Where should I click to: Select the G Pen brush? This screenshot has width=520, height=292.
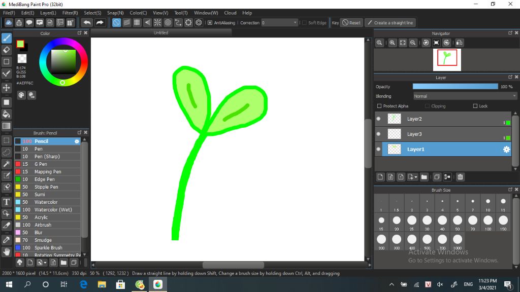(48, 164)
